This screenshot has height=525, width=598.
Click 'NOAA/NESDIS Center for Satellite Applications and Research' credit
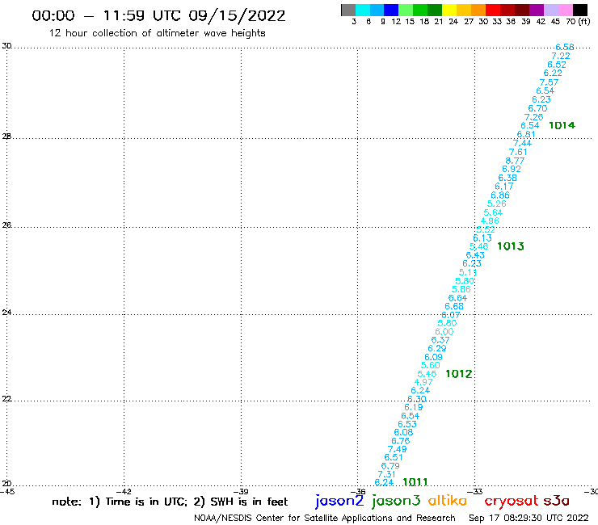[325, 519]
